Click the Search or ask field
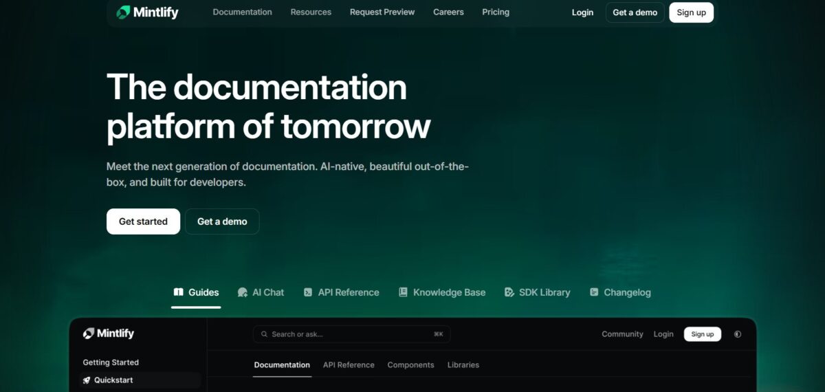The width and height of the screenshot is (825, 392). tap(352, 334)
